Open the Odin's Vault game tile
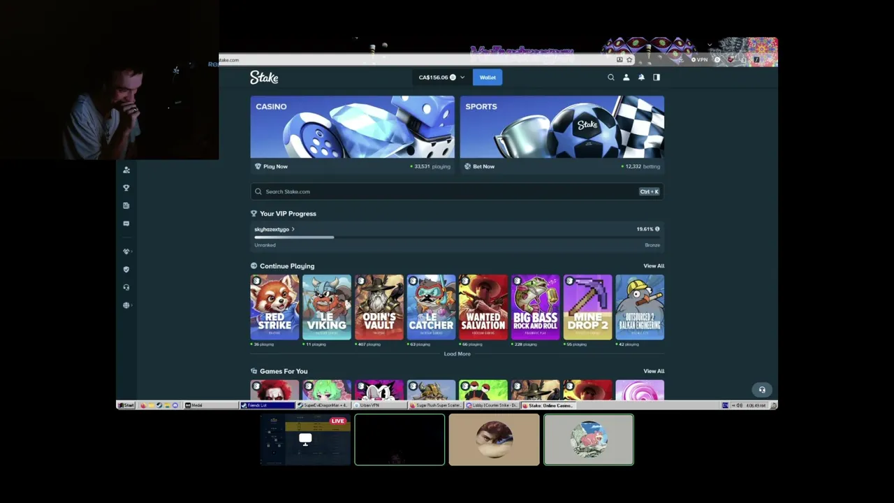The image size is (894, 503). 379,307
